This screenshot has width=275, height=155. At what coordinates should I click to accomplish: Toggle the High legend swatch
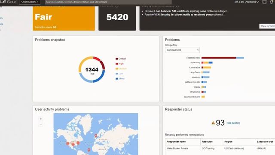pyautogui.click(x=117, y=64)
